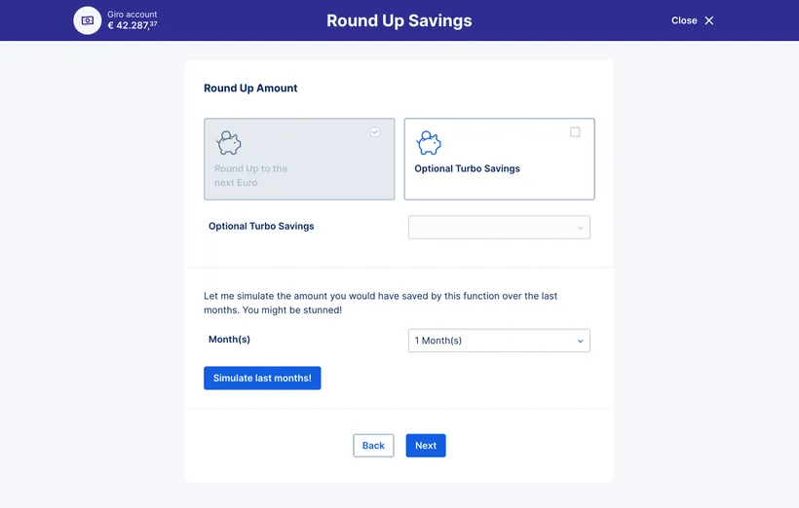799x508 pixels.
Task: Open the Month(s) dropdown showing 1 Month(s)
Action: tap(499, 341)
